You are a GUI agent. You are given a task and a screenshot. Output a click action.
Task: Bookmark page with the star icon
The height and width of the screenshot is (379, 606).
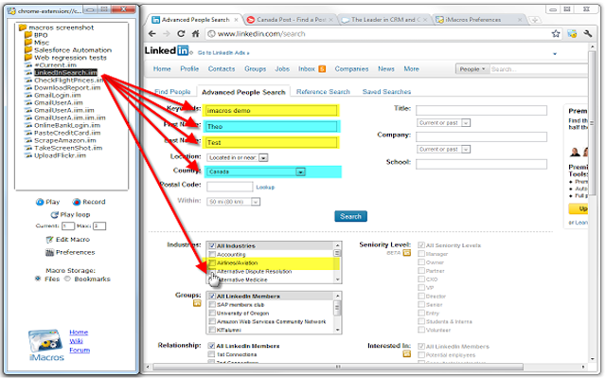[556, 34]
